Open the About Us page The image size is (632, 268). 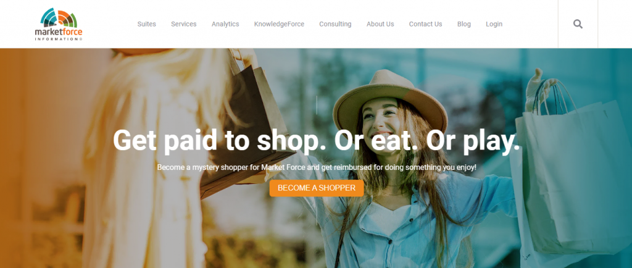tap(380, 24)
